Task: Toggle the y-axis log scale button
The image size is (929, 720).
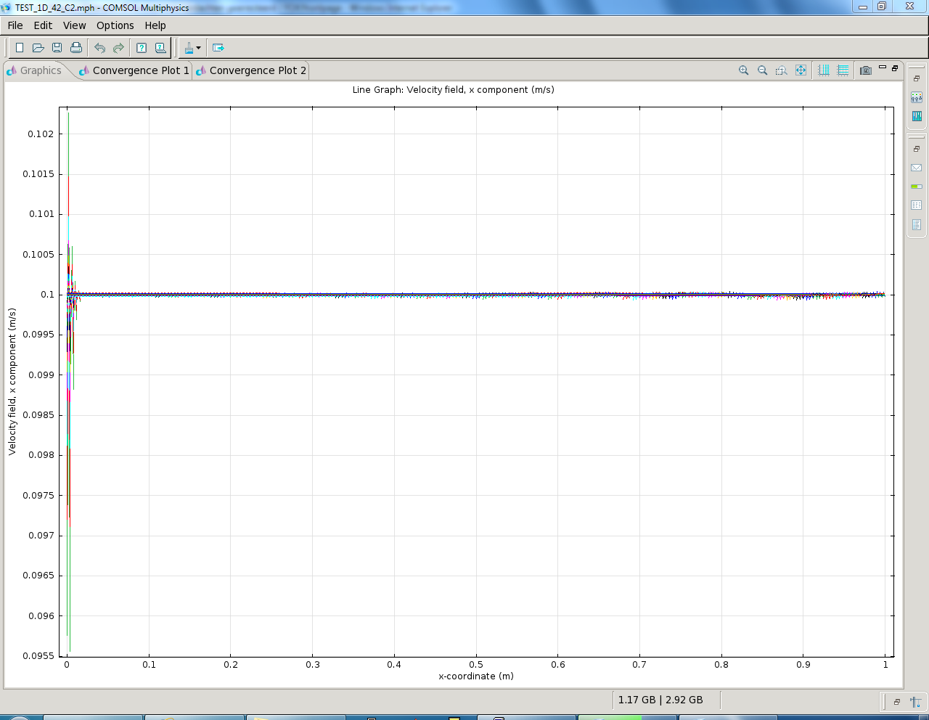Action: coord(843,70)
